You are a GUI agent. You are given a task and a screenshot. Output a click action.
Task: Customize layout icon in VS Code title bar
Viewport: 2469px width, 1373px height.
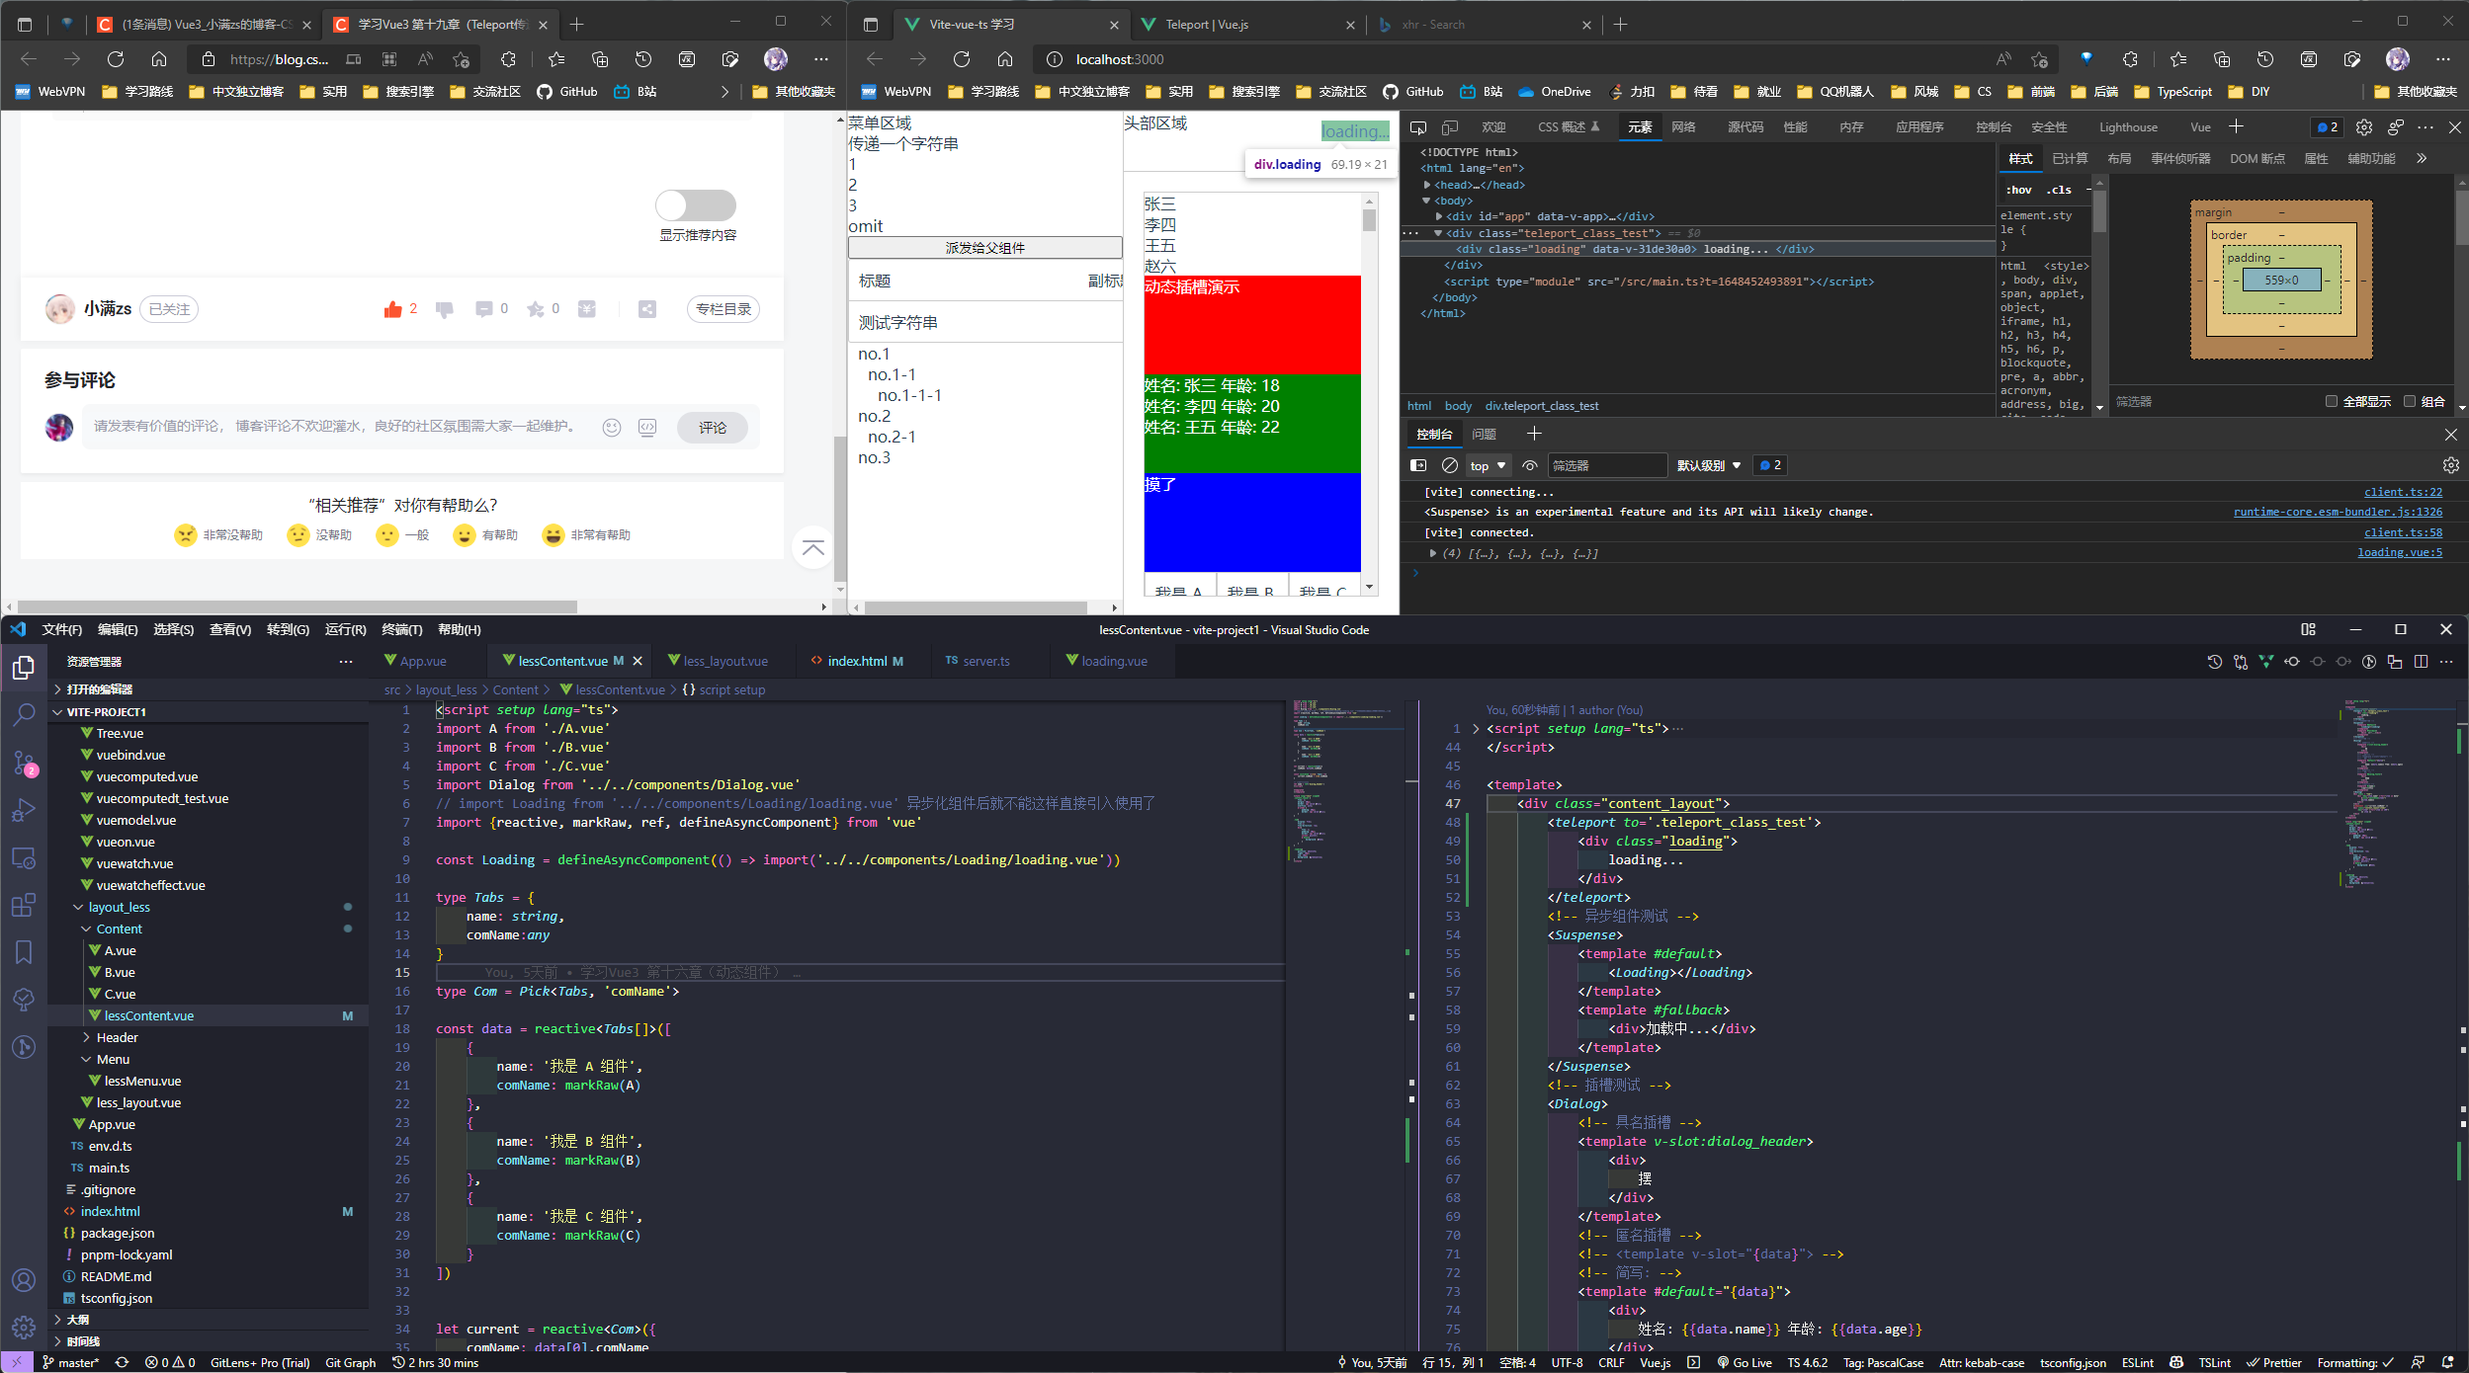(2308, 629)
